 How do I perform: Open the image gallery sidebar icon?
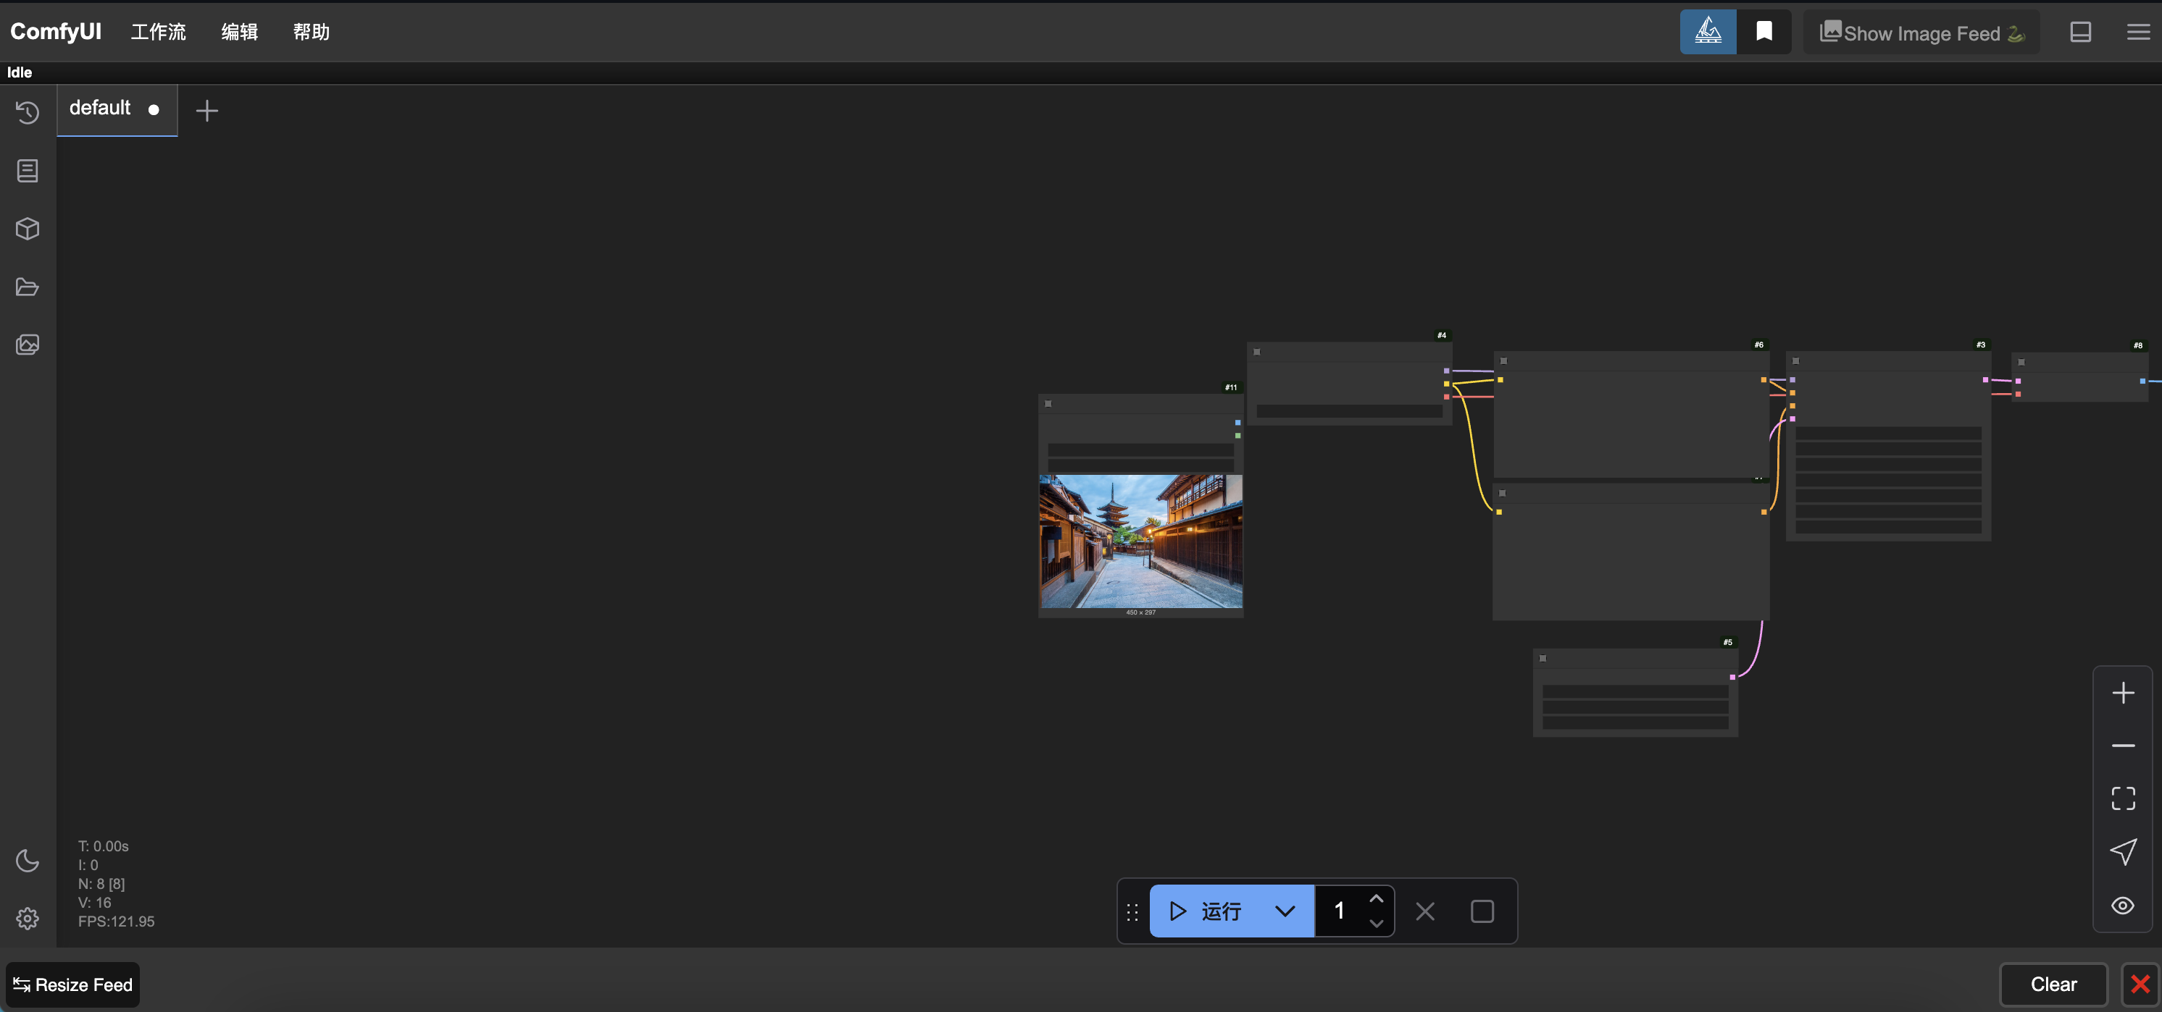tap(28, 345)
